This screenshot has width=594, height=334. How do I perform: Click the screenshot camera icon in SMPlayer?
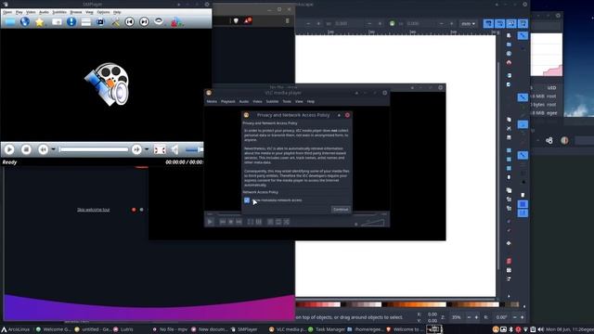(100, 22)
